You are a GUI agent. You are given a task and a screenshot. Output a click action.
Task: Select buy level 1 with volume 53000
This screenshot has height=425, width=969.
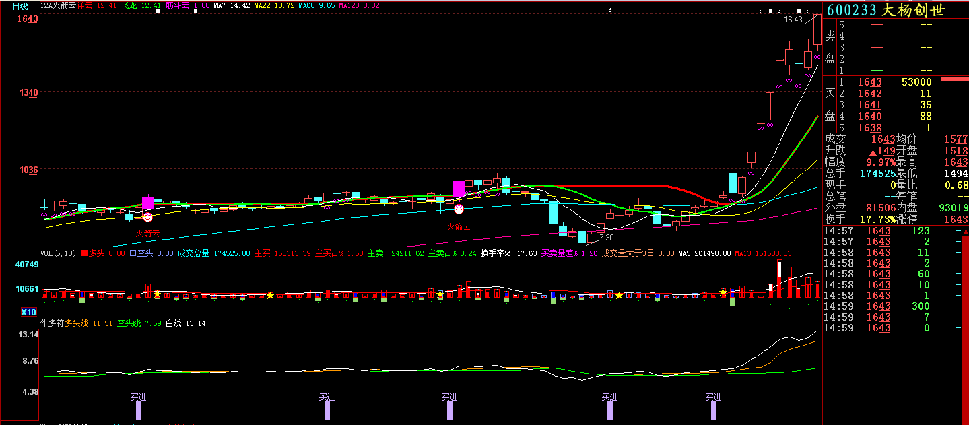coord(896,82)
